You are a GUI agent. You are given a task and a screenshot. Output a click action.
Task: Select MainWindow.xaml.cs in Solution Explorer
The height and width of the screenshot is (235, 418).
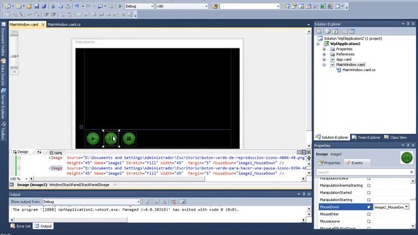click(359, 70)
